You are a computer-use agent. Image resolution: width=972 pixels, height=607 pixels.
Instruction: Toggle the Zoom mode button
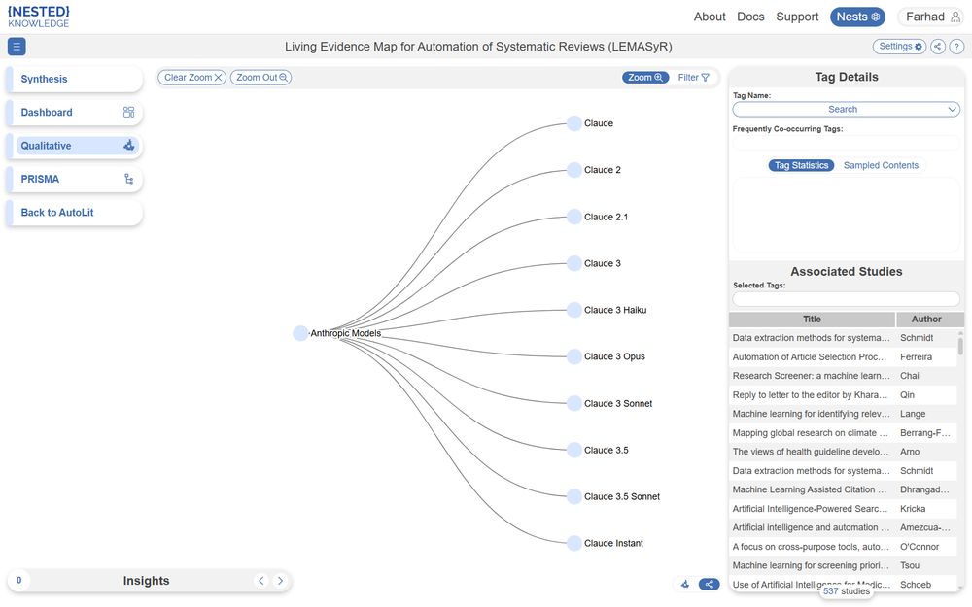pos(645,78)
